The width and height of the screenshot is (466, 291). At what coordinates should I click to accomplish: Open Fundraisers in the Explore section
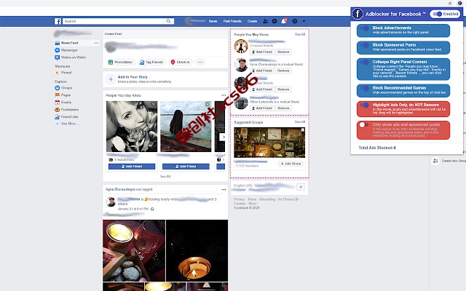tap(70, 110)
